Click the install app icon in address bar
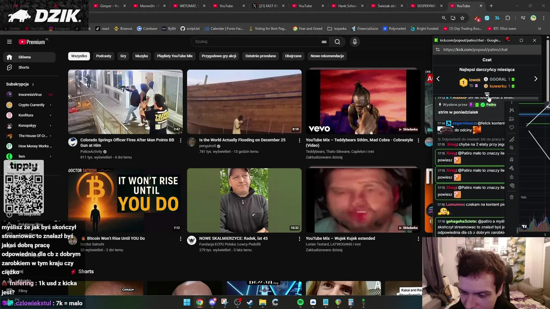 pos(453,18)
